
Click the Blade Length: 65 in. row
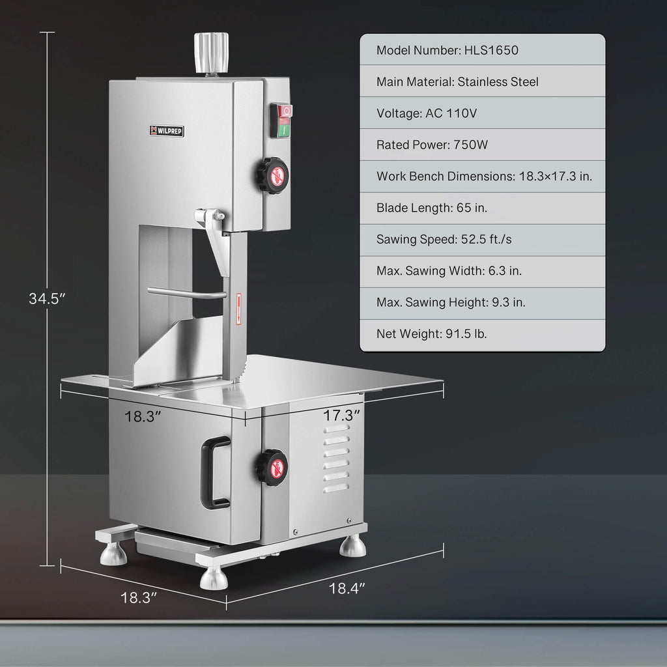coord(482,208)
